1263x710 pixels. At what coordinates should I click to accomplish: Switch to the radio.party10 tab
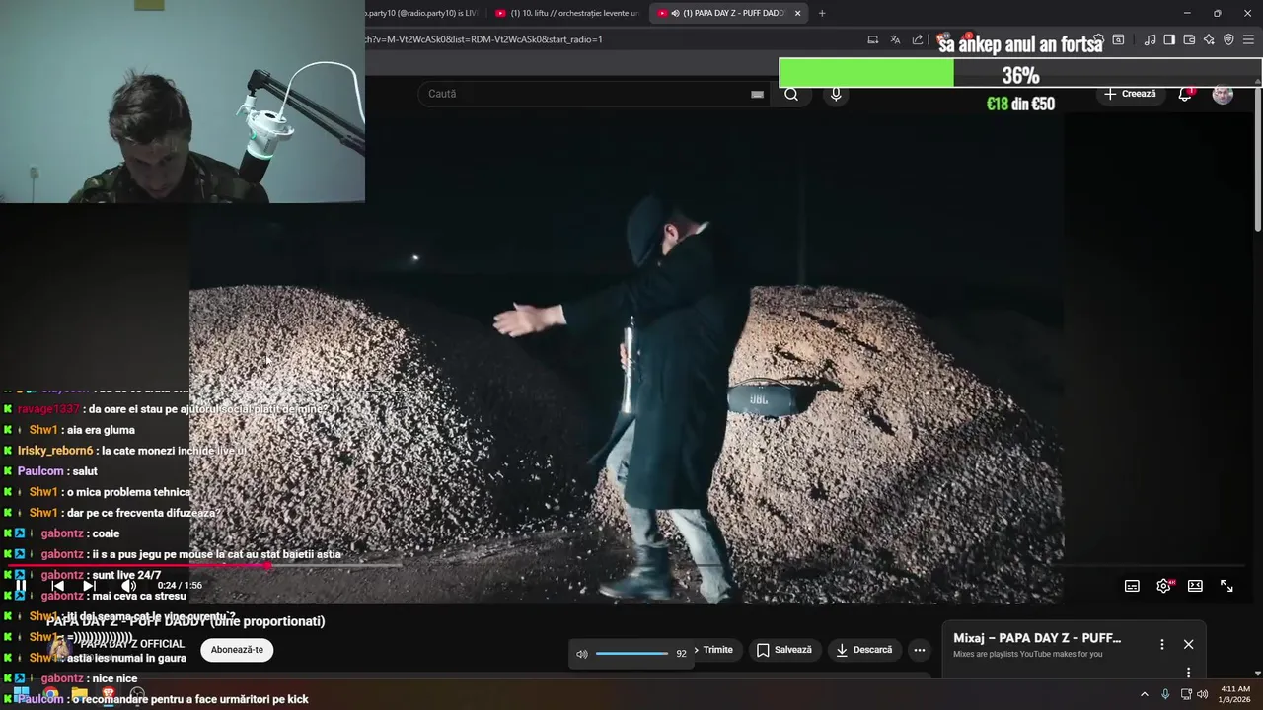[424, 13]
